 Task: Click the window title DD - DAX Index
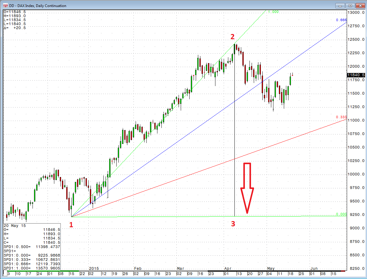pyautogui.click(x=37, y=6)
